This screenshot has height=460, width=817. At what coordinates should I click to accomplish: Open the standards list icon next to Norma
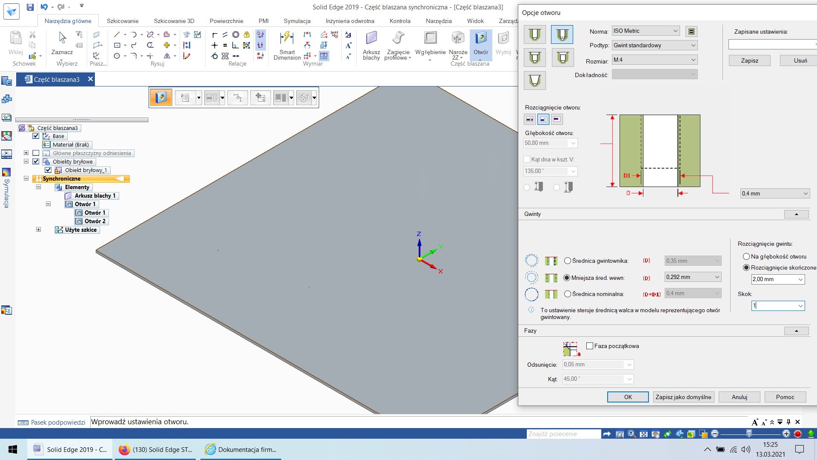pyautogui.click(x=691, y=31)
